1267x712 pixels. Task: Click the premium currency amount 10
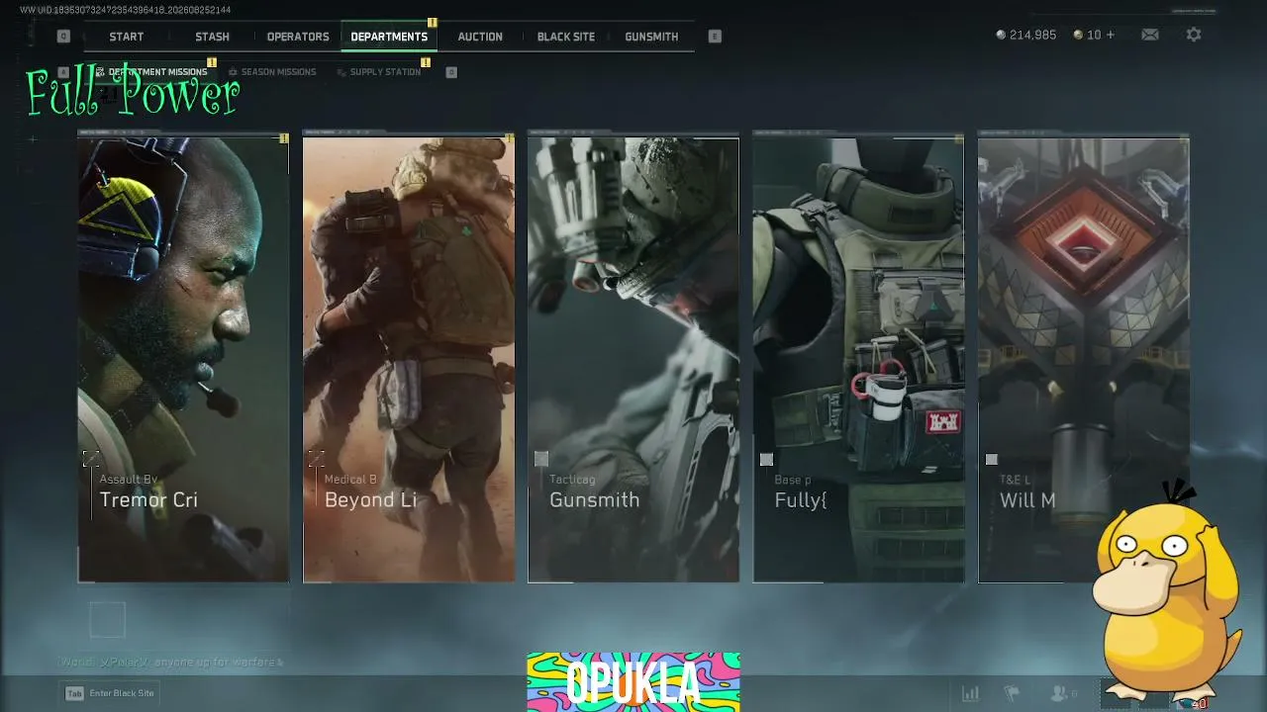[1094, 35]
